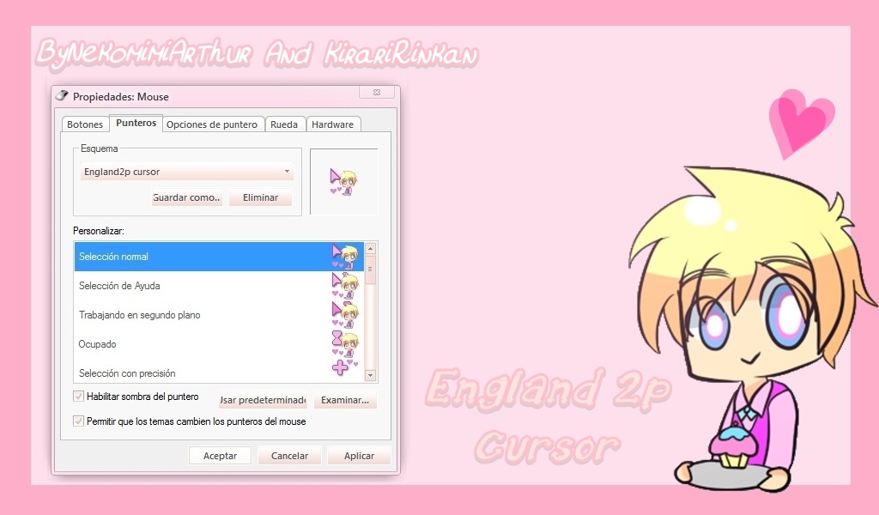This screenshot has width=879, height=515.
Task: Click the Selección normal cursor icon
Action: [x=345, y=257]
